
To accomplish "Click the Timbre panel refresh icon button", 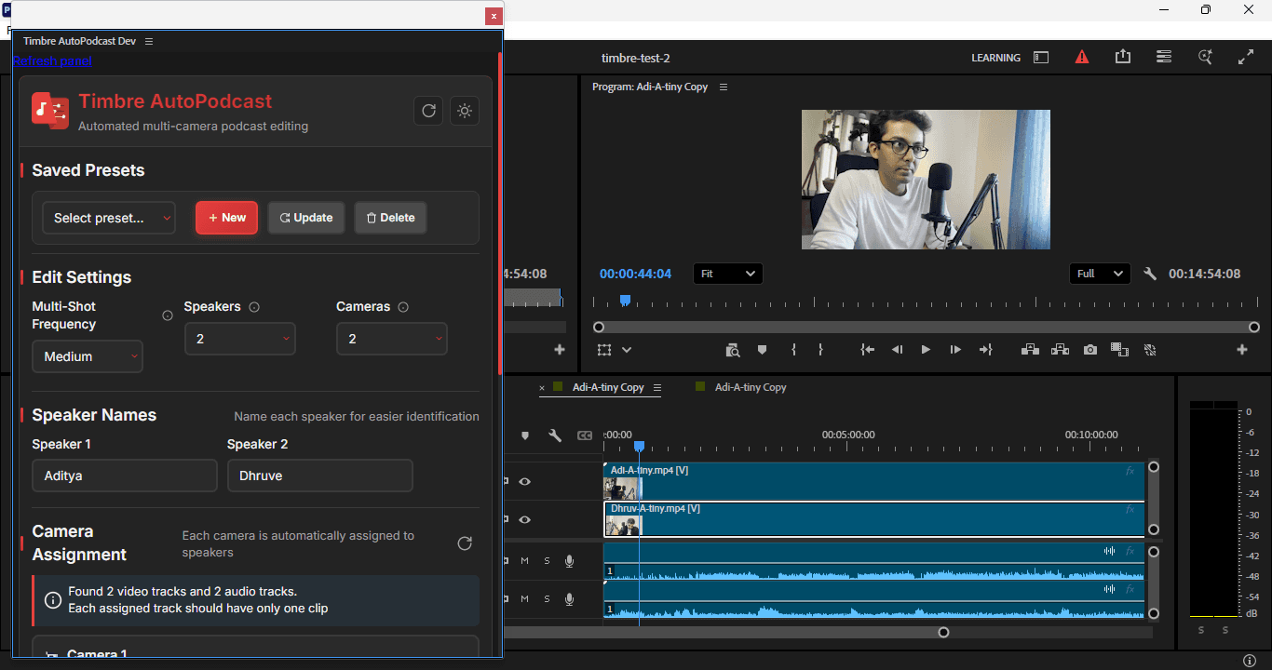I will coord(428,111).
